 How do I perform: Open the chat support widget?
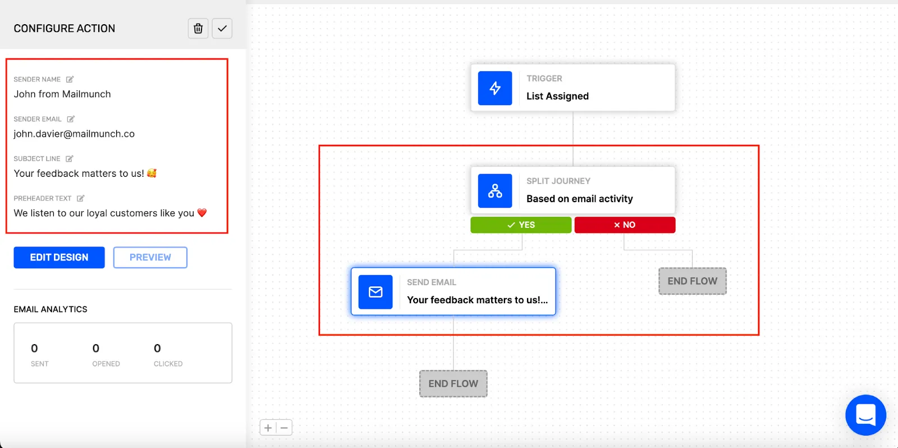[865, 415]
